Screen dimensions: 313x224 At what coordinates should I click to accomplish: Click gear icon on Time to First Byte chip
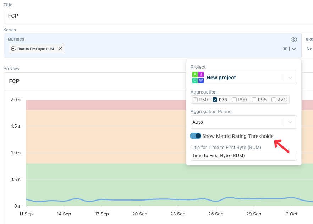pyautogui.click(x=13, y=49)
